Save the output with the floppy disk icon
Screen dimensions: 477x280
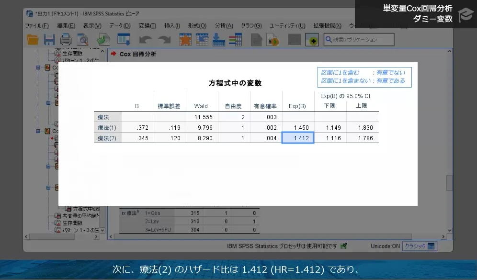point(50,39)
